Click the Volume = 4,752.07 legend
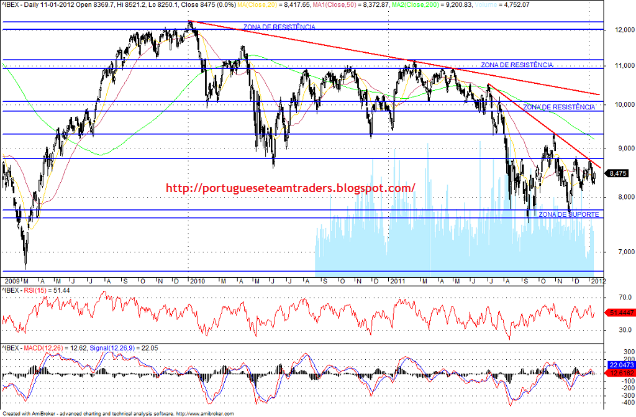This screenshot has height=417, width=636. point(502,5)
